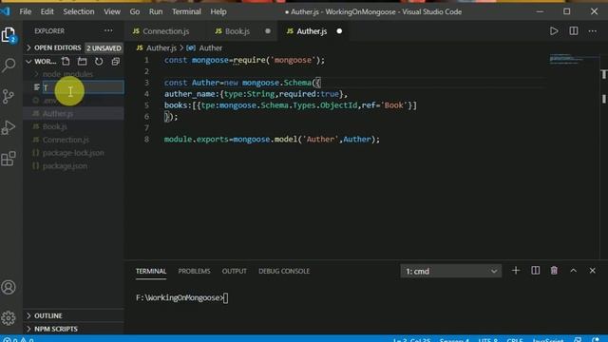Open the Search view in activity bar
Image resolution: width=608 pixels, height=342 pixels.
(x=9, y=65)
